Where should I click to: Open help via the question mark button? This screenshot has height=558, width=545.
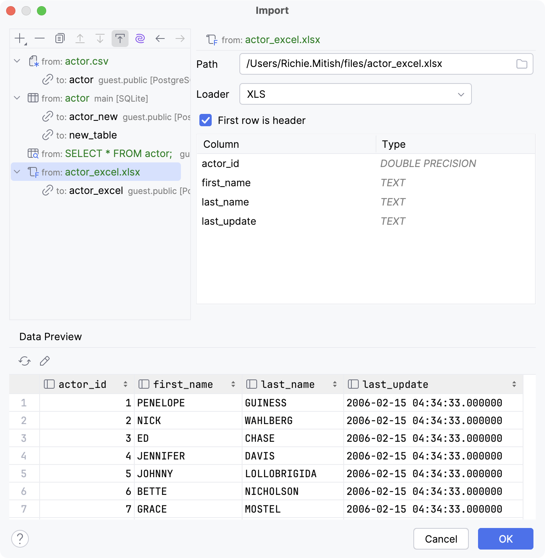(x=19, y=539)
